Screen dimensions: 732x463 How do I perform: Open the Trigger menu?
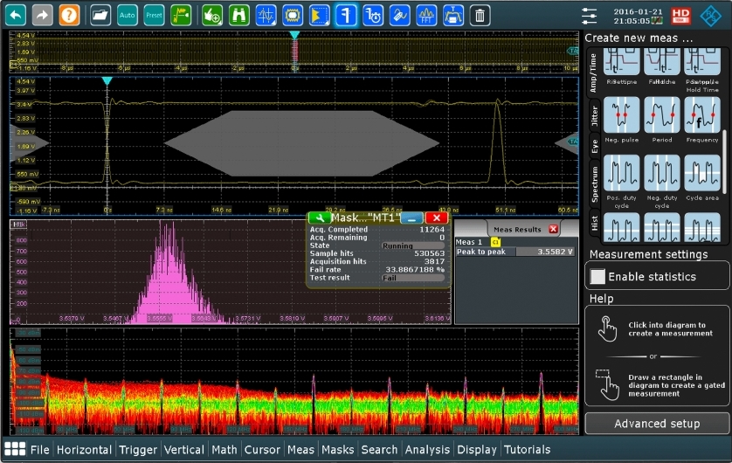(x=138, y=450)
